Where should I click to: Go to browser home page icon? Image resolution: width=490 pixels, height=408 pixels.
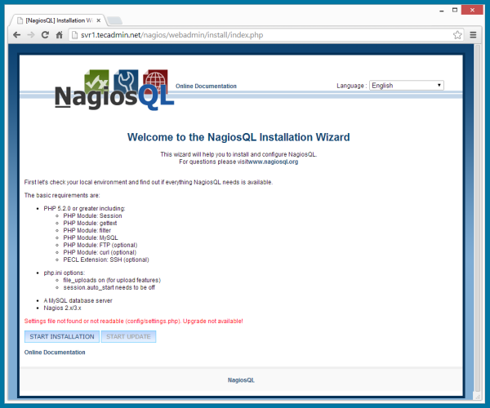click(x=60, y=35)
